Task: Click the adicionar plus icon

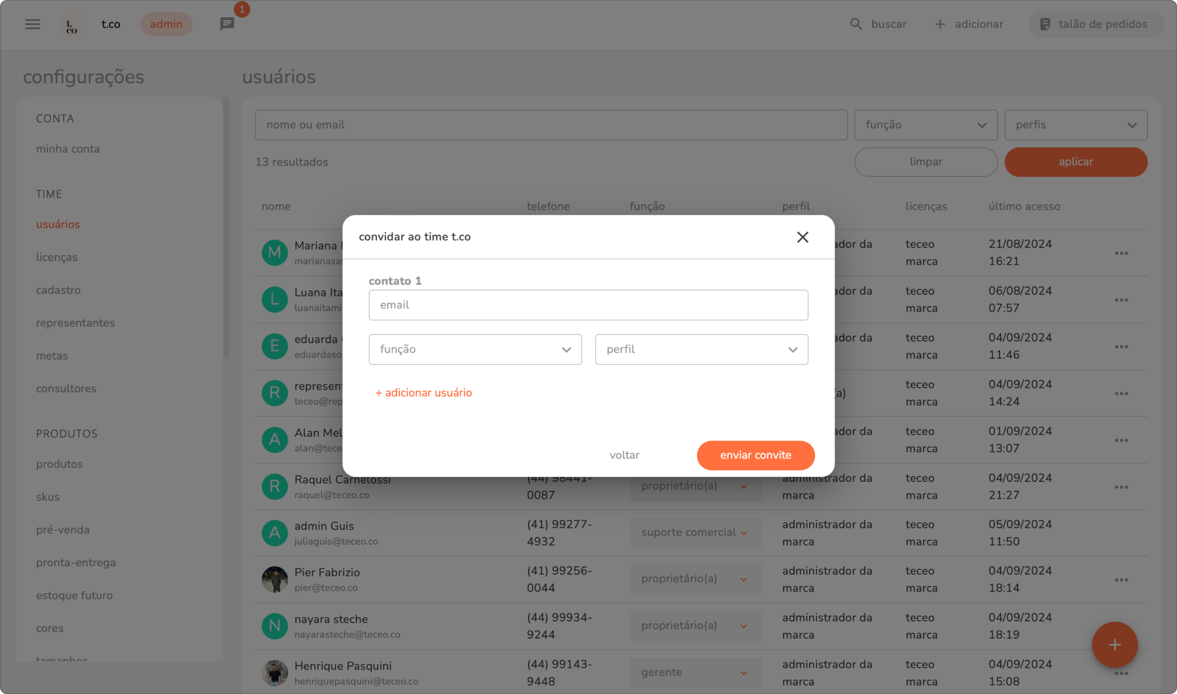Action: 940,24
